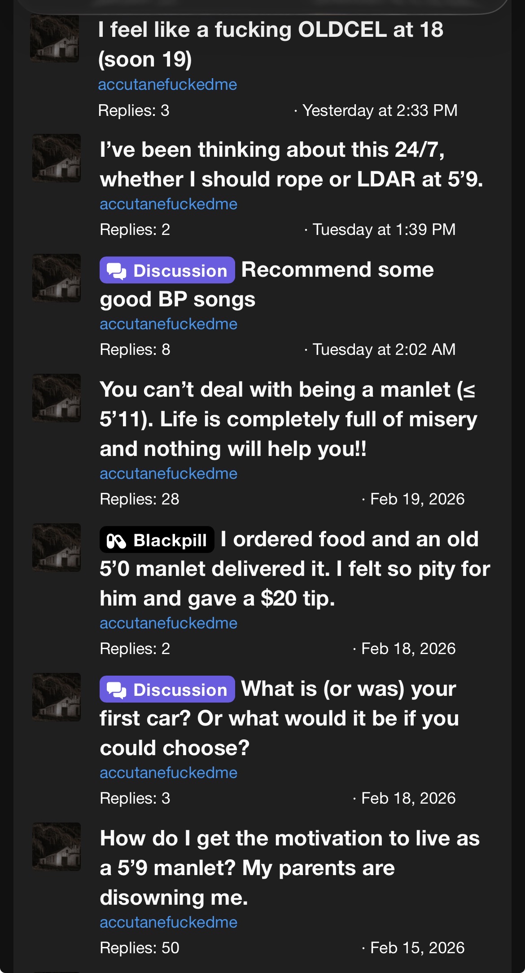Click the chat bubble icon on the BP songs Discussion tag
This screenshot has height=973, width=525.
117,271
